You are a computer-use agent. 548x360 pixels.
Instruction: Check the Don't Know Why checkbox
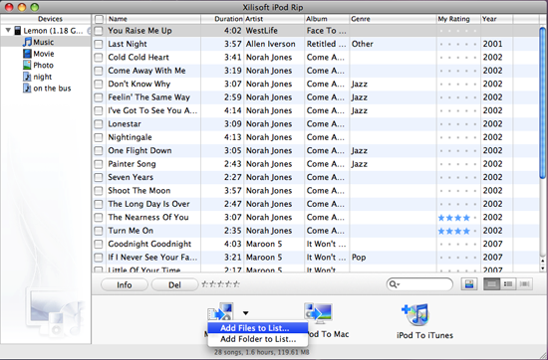[x=99, y=85]
